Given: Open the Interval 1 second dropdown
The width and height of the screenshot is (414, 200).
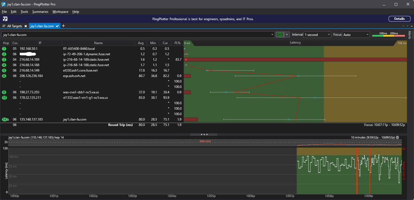Looking at the screenshot, I should 317,35.
